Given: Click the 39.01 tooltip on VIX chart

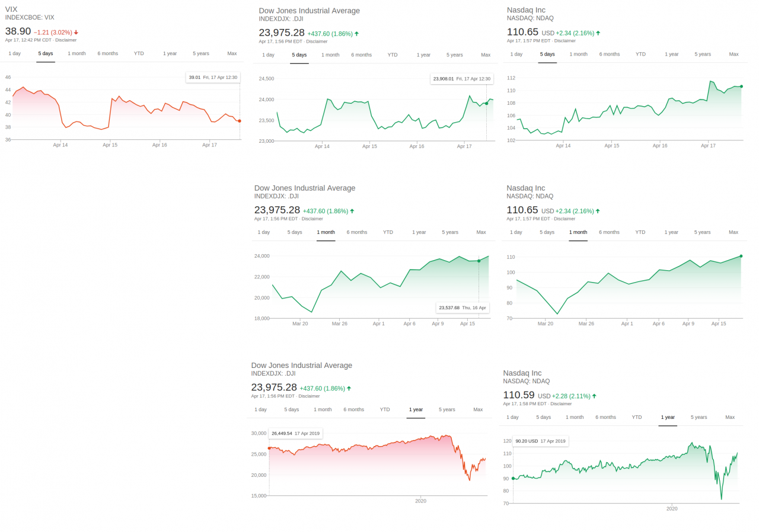Looking at the screenshot, I should click(213, 77).
